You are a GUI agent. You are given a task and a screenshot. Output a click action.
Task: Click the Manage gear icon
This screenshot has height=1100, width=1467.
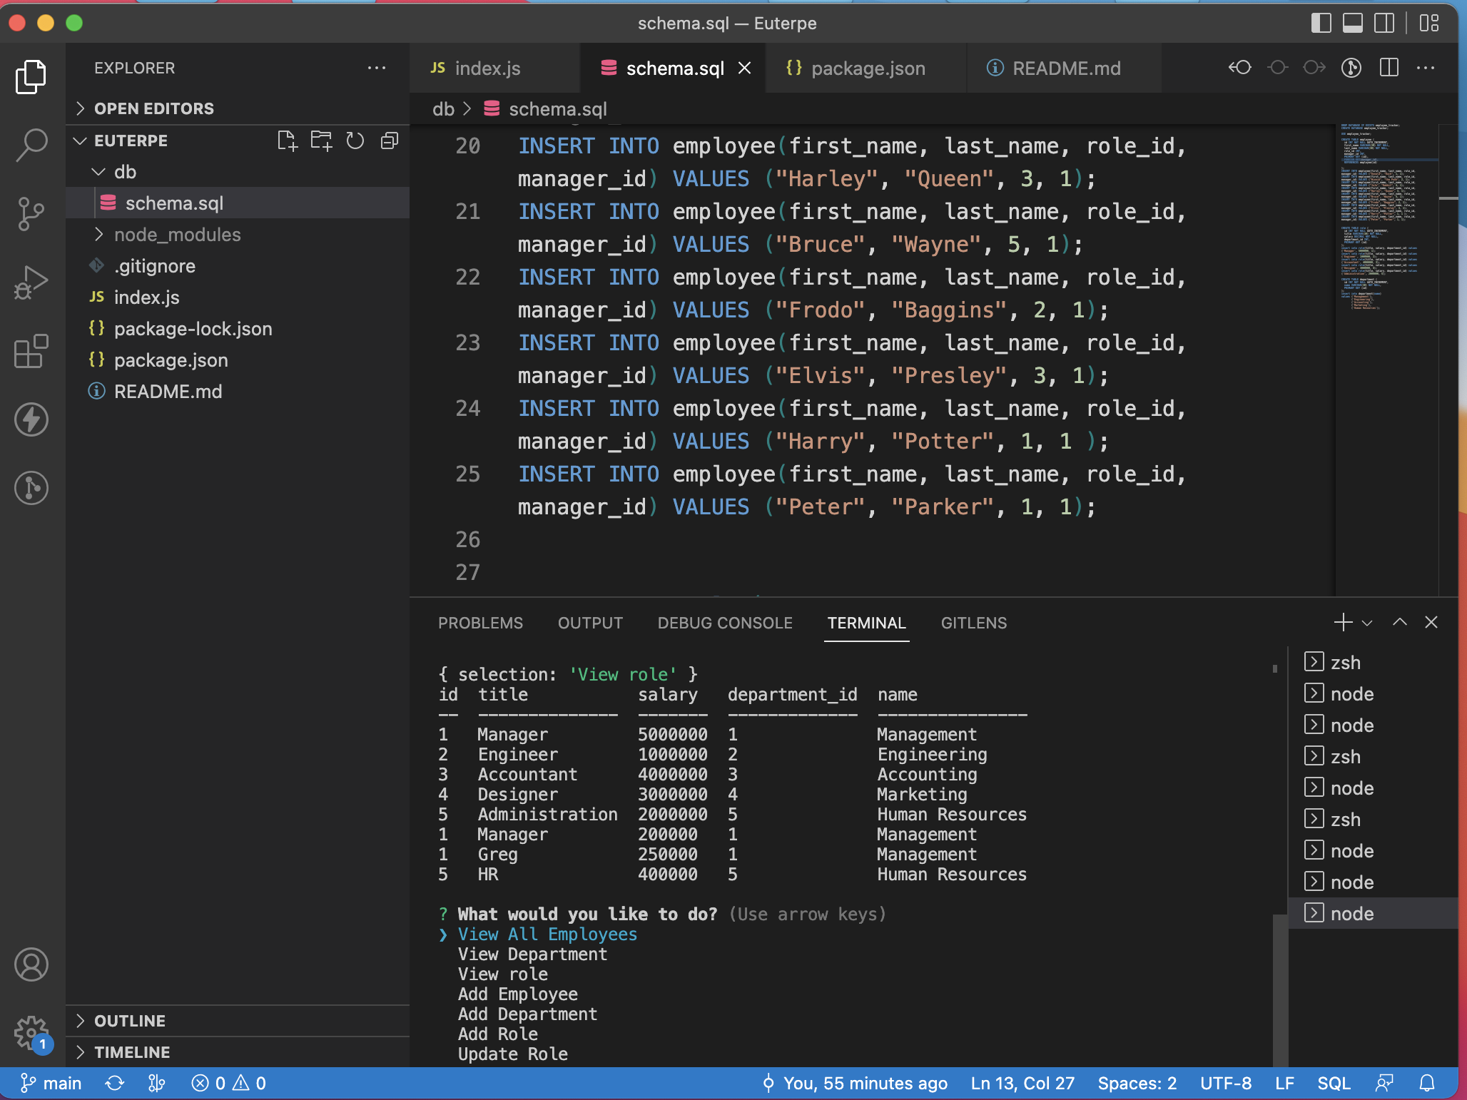(31, 1033)
